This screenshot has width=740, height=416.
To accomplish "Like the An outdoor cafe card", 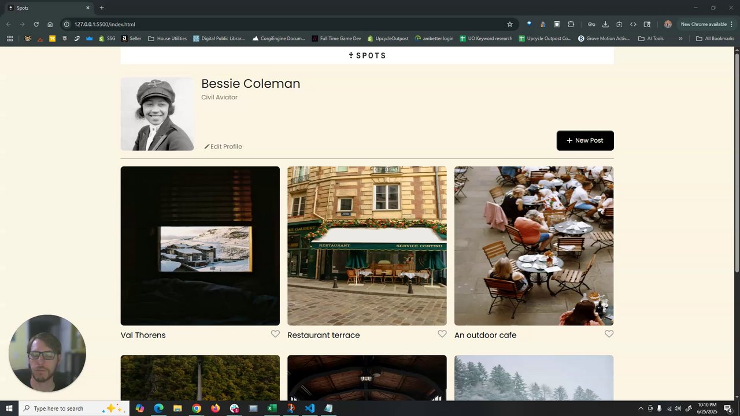I will tap(609, 334).
